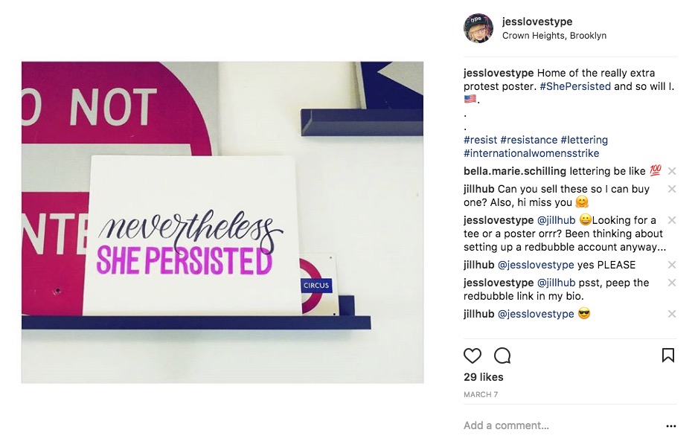
Task: View the 29 likes list
Action: [x=484, y=377]
